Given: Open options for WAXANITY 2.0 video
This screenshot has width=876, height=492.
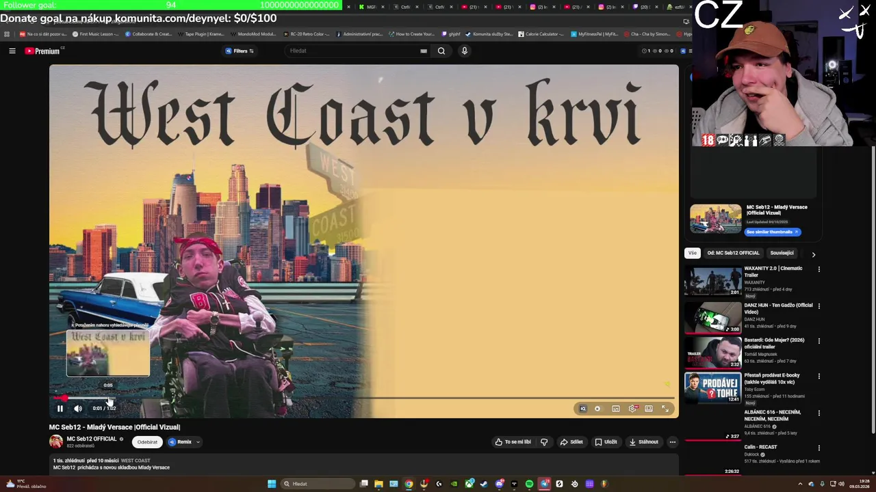Looking at the screenshot, I should (x=819, y=269).
